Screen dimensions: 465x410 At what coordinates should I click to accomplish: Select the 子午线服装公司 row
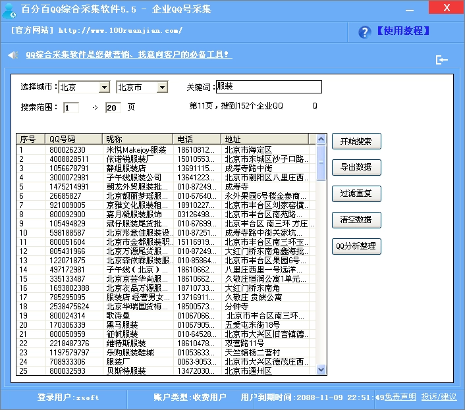point(166,178)
